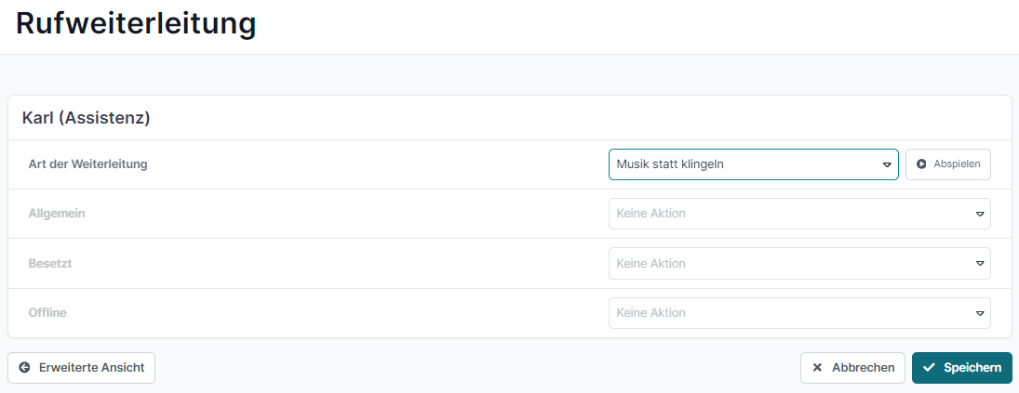The width and height of the screenshot is (1019, 393).
Task: Click the left-arrow icon beside Erweiterte Ansicht
Action: (24, 368)
